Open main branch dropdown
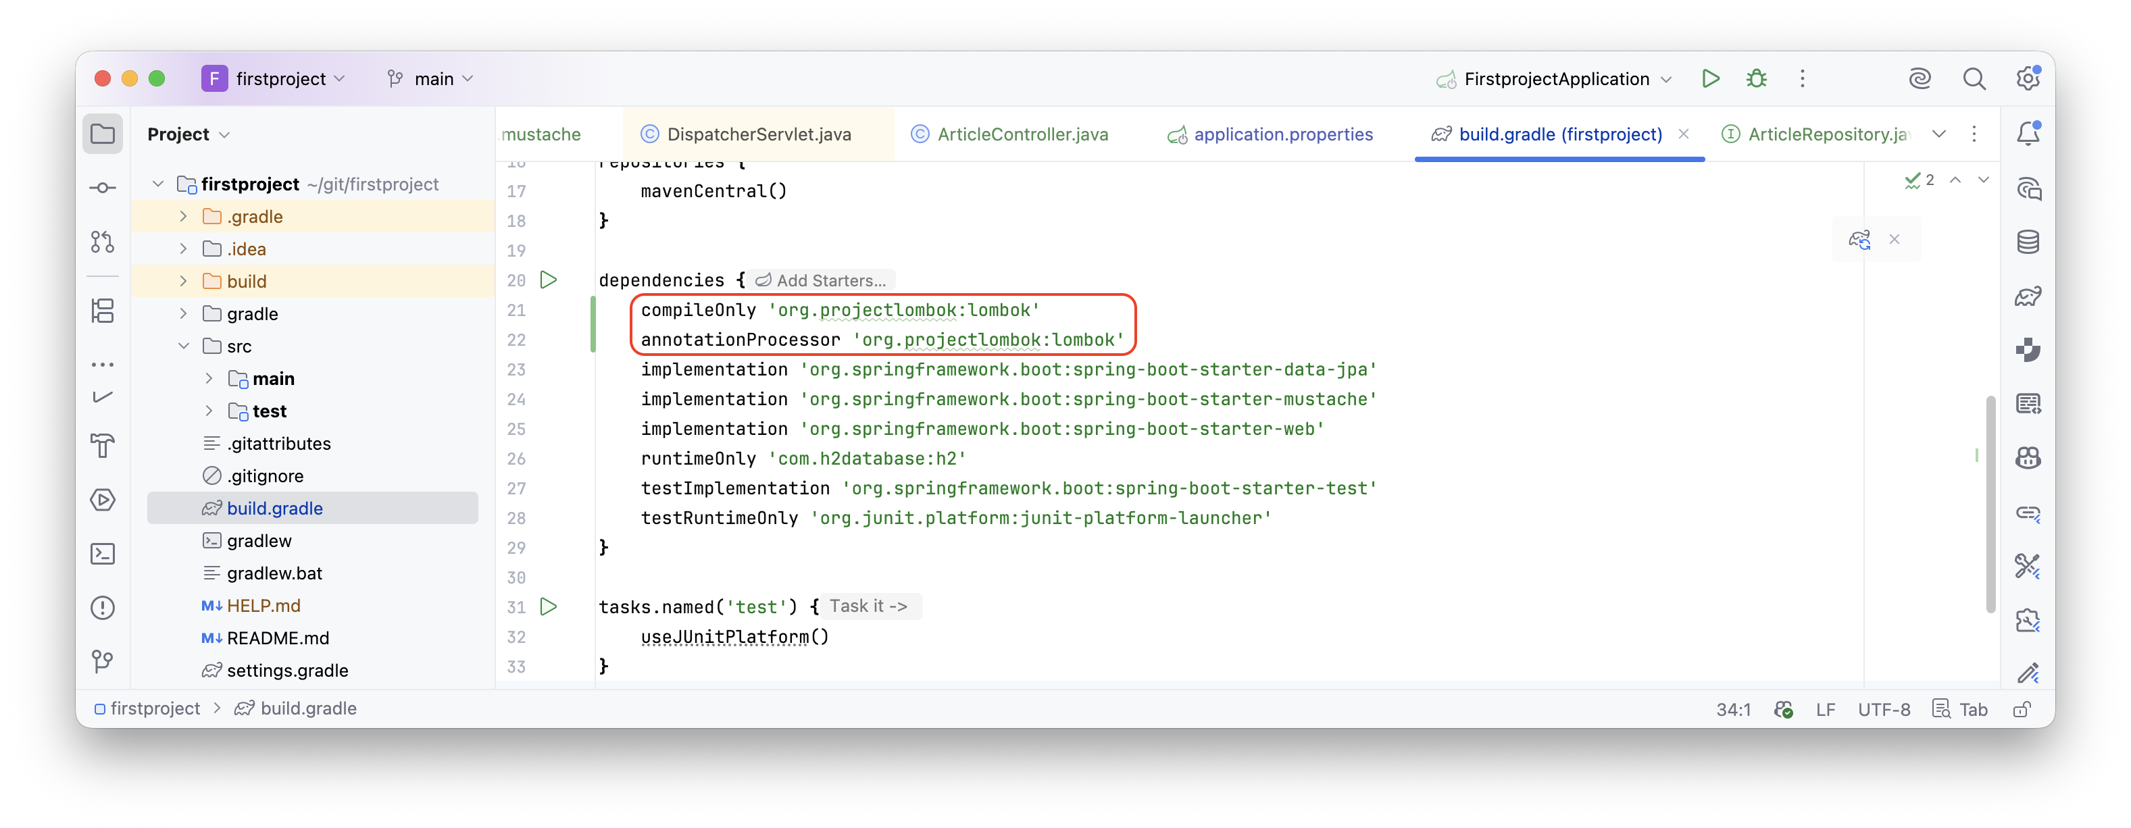Image resolution: width=2131 pixels, height=828 pixels. (x=431, y=78)
